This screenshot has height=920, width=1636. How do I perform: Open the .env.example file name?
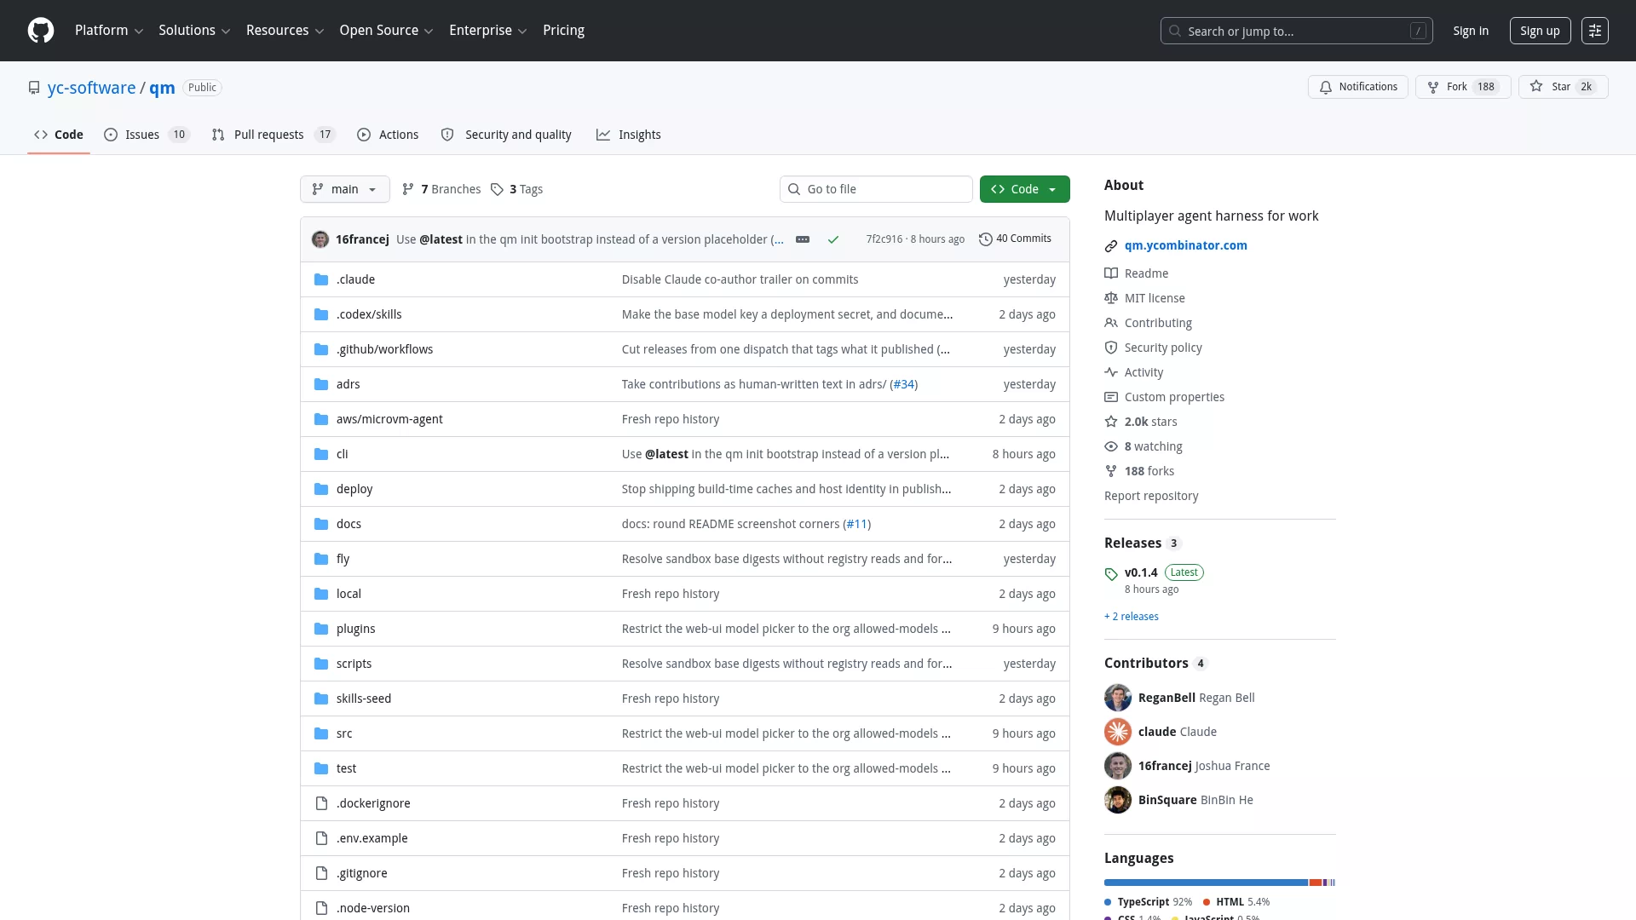[x=372, y=838]
